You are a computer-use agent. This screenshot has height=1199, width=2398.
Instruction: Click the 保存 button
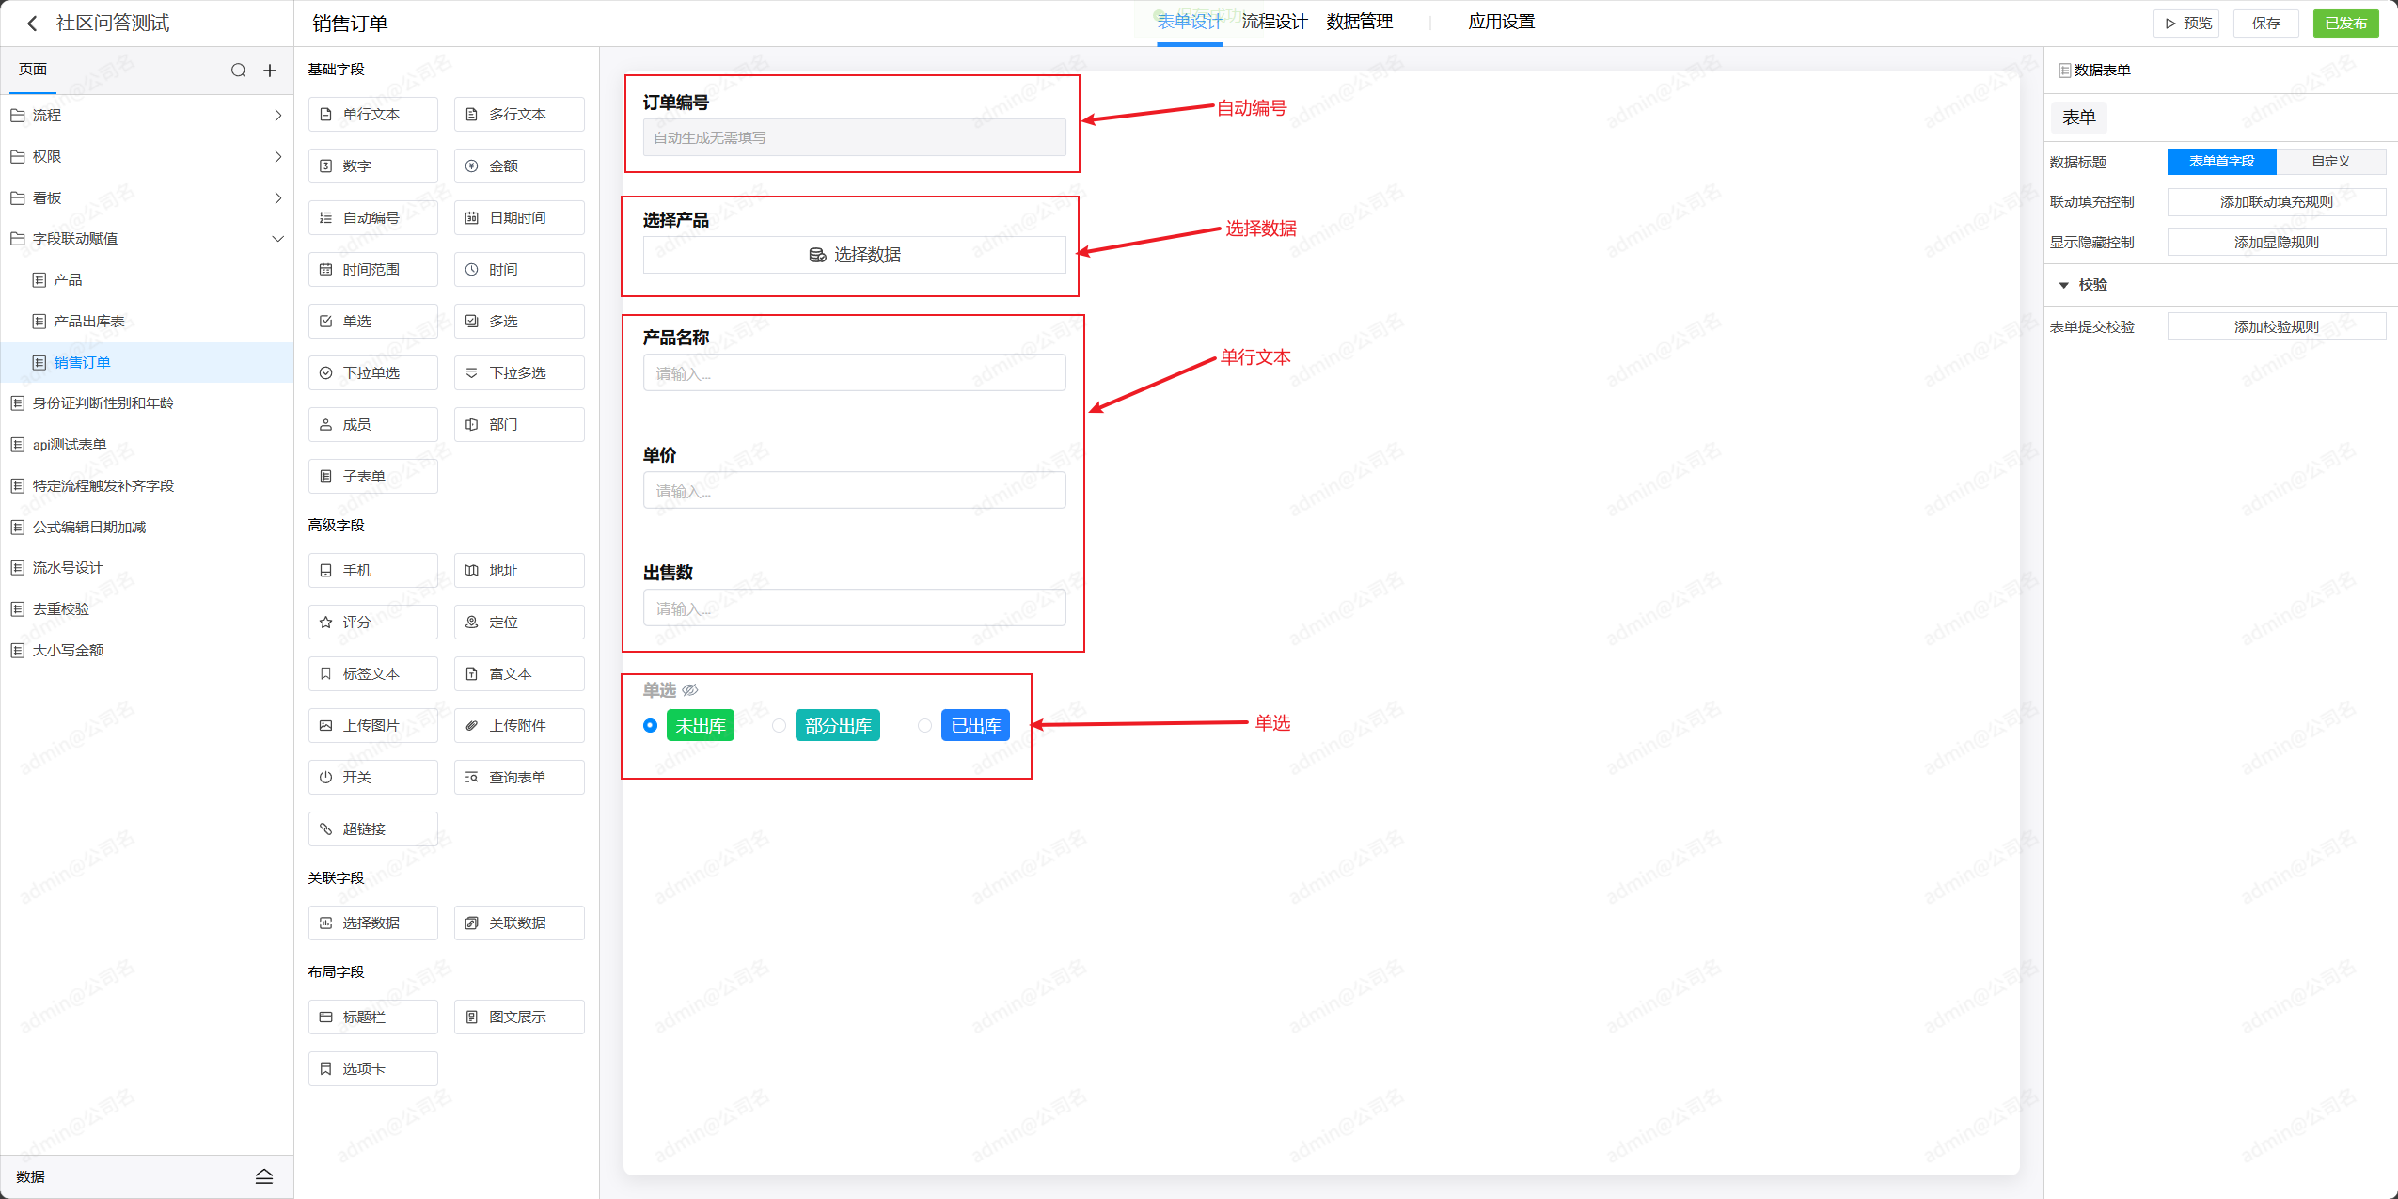2265,24
